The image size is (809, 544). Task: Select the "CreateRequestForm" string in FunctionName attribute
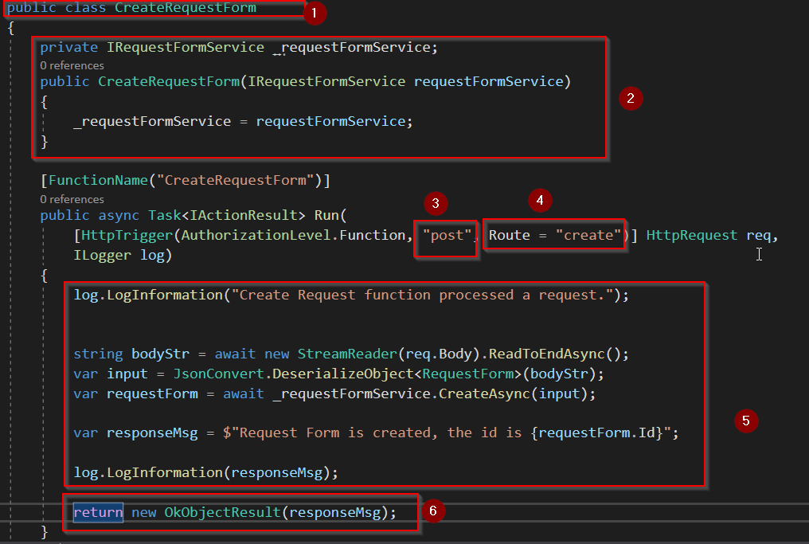[x=235, y=180]
